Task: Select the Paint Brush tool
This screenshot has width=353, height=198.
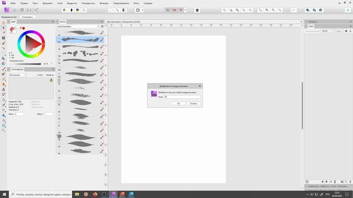Action: [3, 69]
